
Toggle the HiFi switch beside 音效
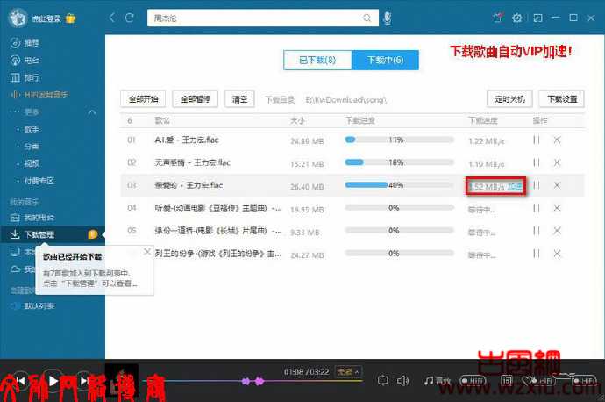[473, 381]
